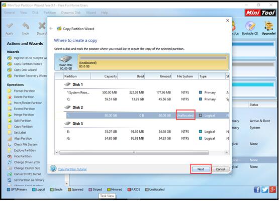Sort by the Partition column header
Image resolution: width=279 pixels, height=201 pixels.
(77, 76)
